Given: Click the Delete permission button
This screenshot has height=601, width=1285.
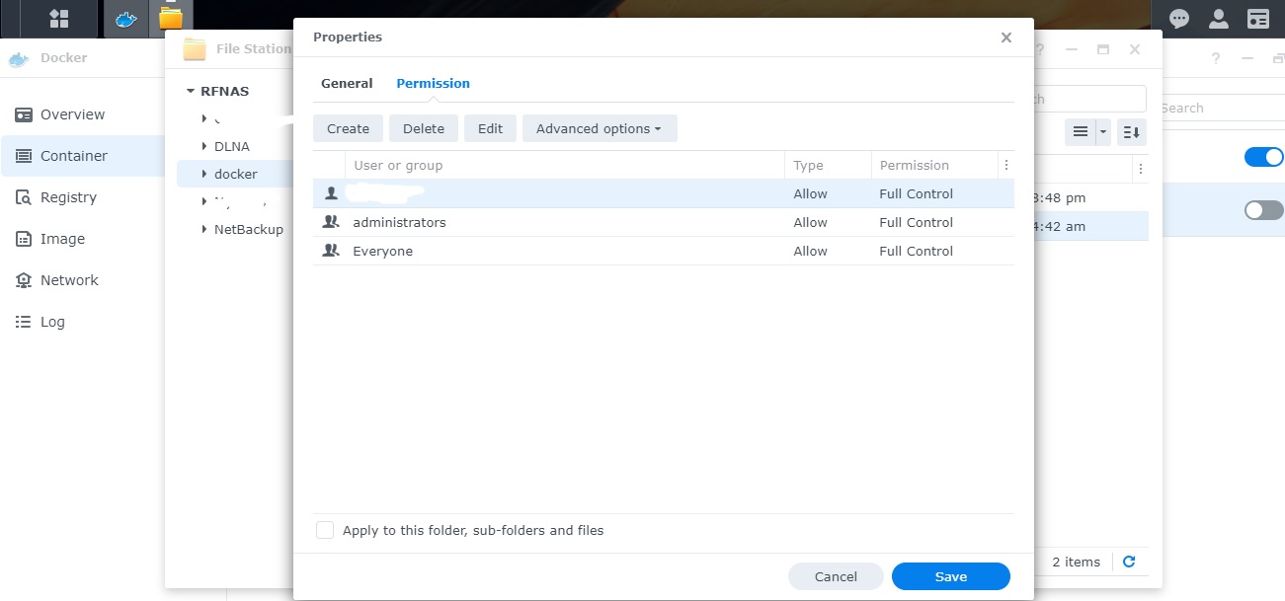Looking at the screenshot, I should (424, 128).
